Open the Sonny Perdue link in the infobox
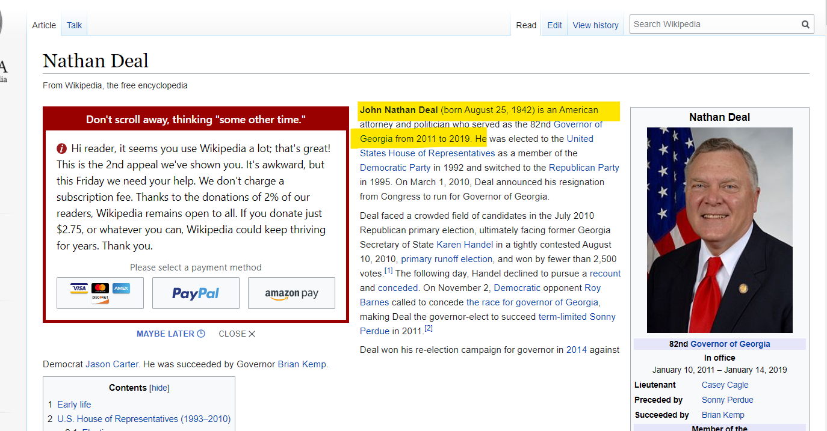The width and height of the screenshot is (827, 431). coord(728,400)
